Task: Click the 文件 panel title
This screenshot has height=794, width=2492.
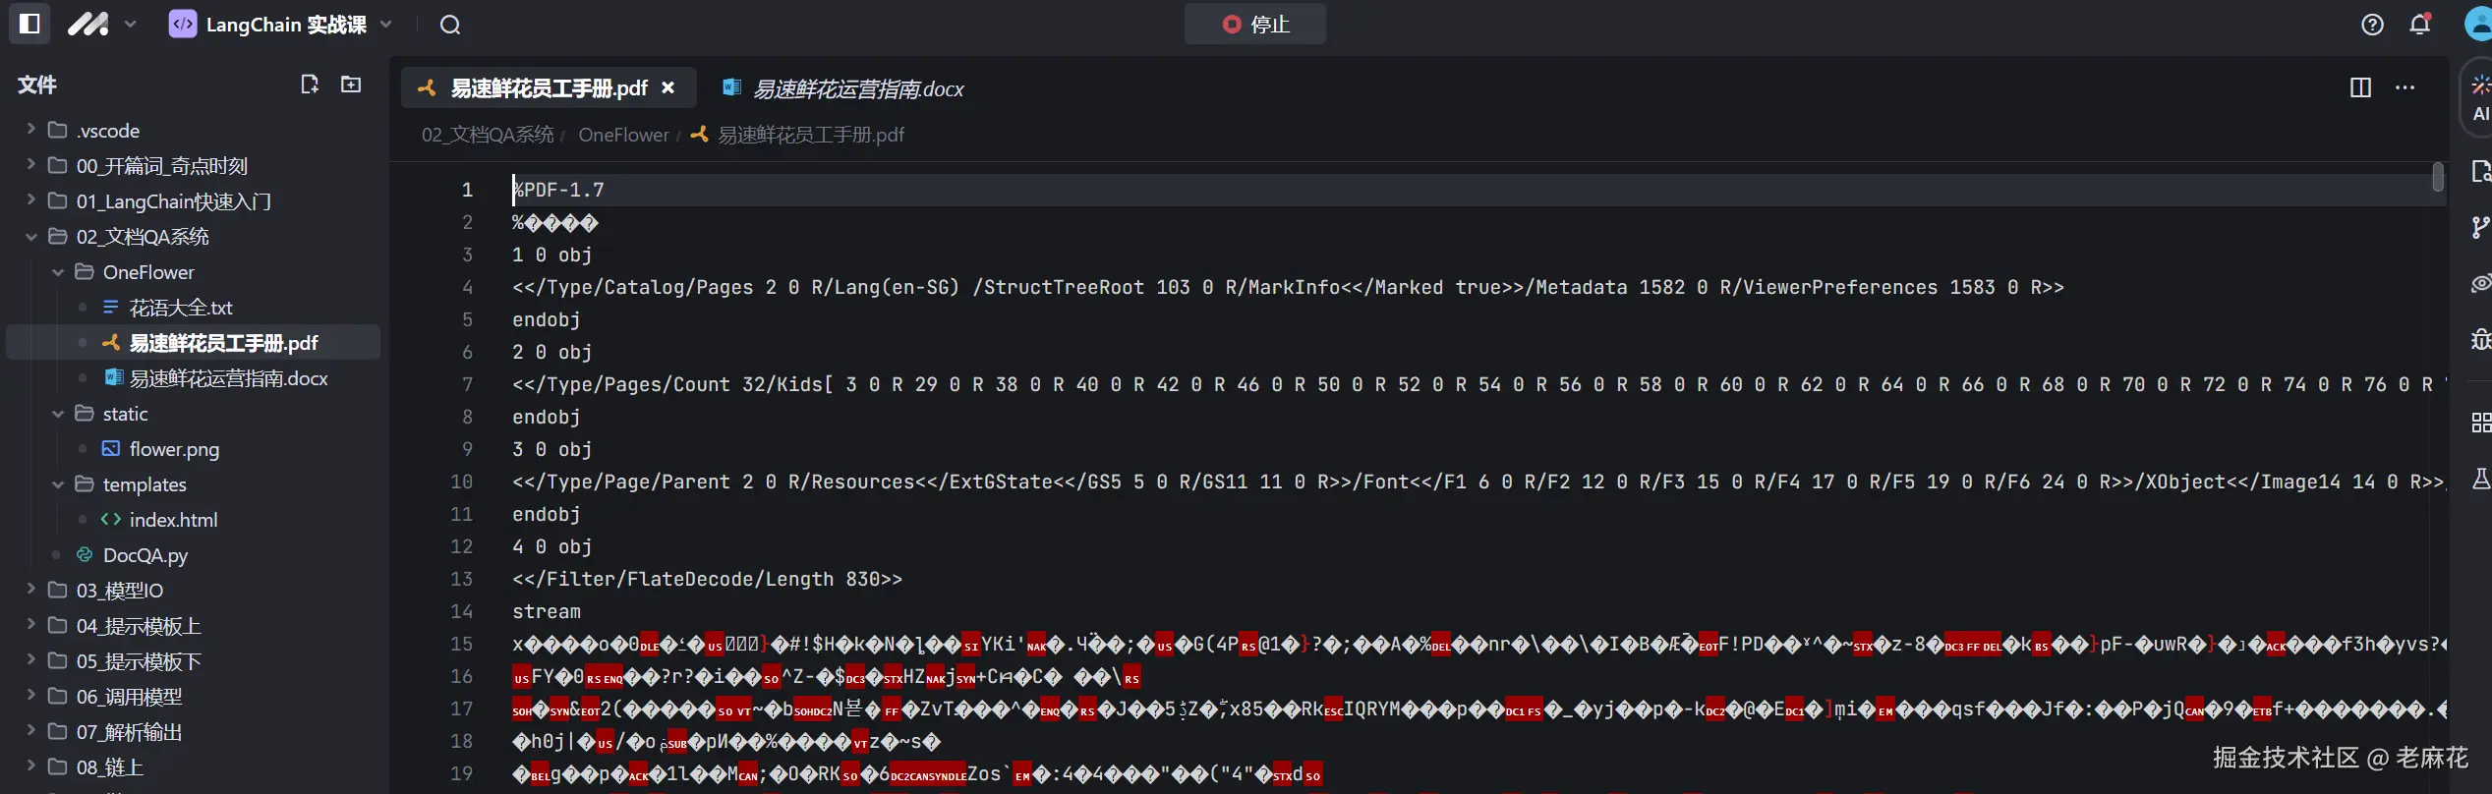Action: click(x=37, y=85)
